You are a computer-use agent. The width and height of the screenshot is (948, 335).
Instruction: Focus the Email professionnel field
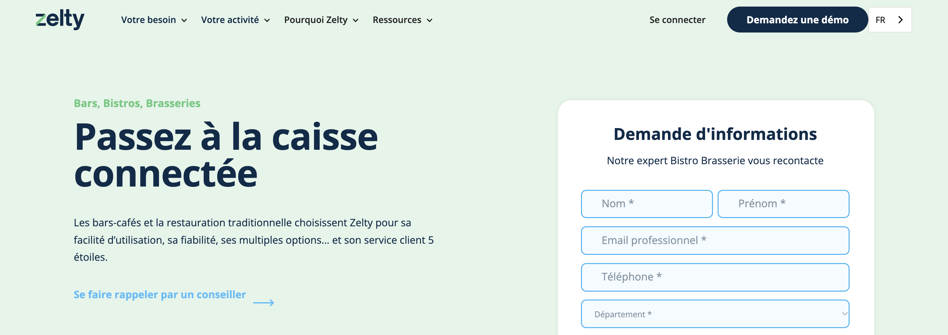715,241
